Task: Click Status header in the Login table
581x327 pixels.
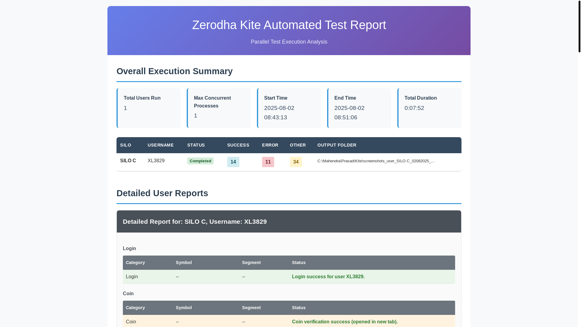Action: point(299,263)
